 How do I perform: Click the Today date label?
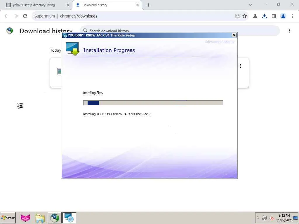(55, 50)
